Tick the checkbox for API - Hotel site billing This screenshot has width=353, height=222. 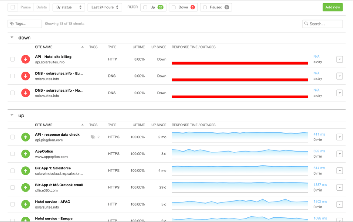point(12,59)
